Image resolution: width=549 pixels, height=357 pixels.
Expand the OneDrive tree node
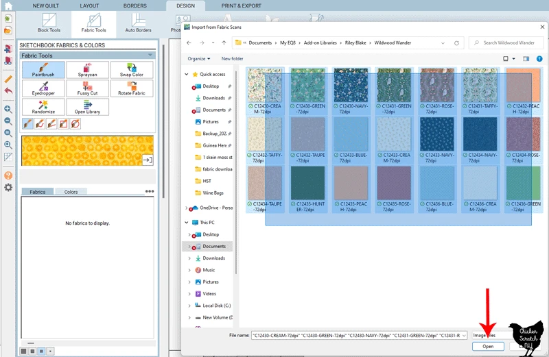[x=186, y=208]
